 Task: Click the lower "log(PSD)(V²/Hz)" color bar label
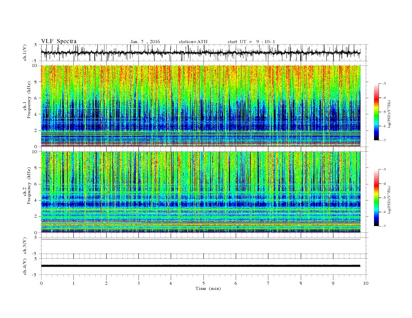389,200
